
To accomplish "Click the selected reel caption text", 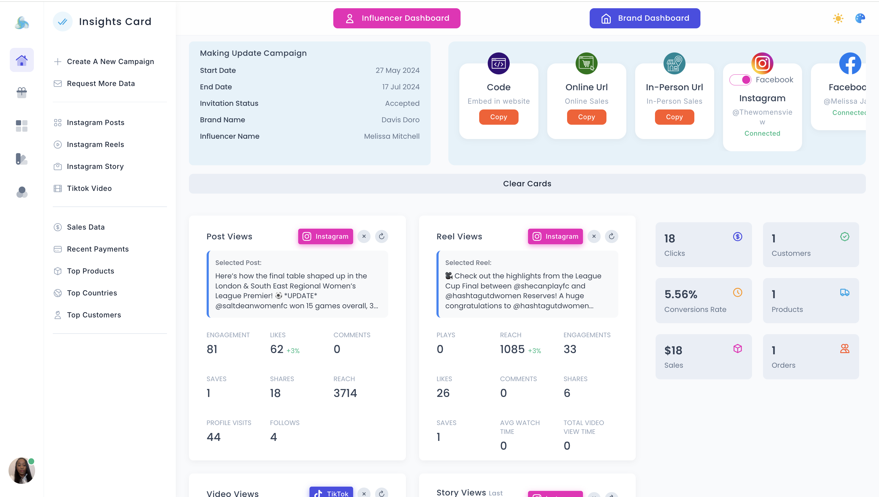I will (x=523, y=291).
